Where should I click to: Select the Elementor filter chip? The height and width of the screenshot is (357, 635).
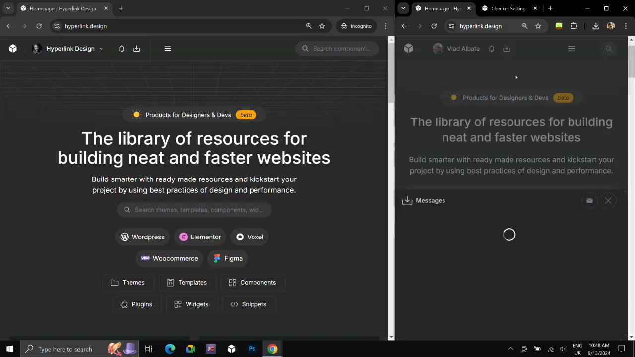(200, 237)
